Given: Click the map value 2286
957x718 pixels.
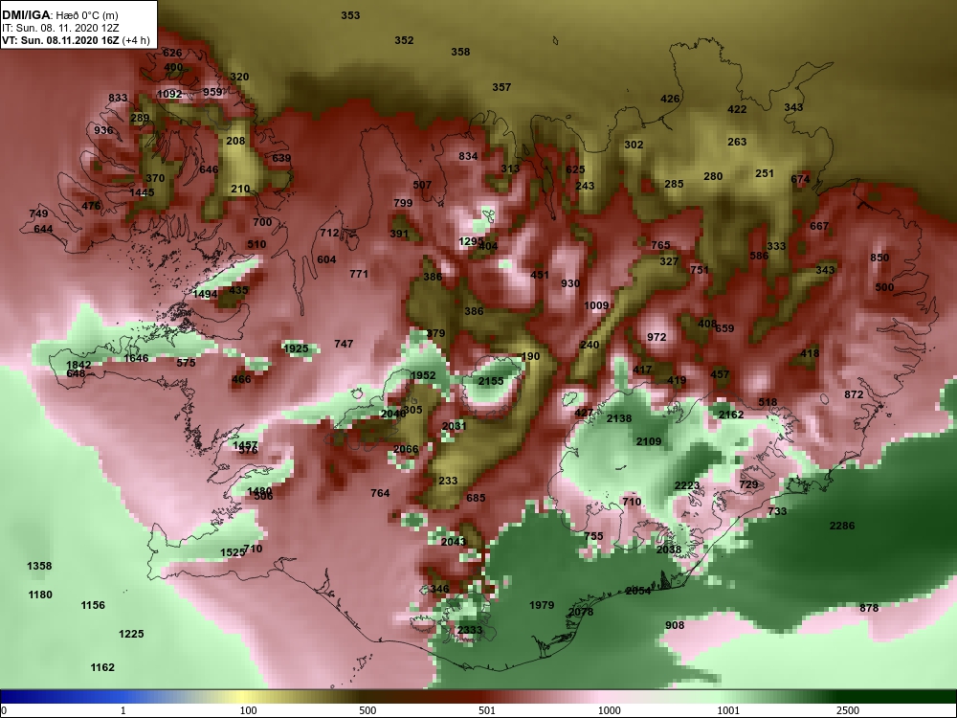Looking at the screenshot, I should pos(842,526).
